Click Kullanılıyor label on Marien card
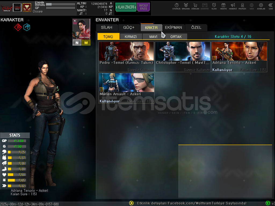 tap(110, 101)
